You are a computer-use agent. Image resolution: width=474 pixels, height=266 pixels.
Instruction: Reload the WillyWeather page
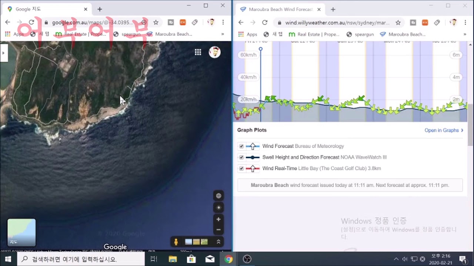point(265,23)
